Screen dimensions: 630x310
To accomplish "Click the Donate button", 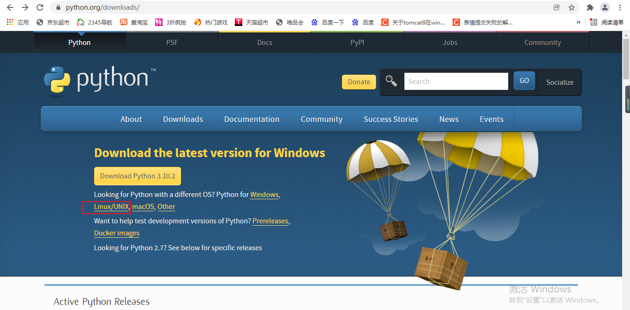I will [x=359, y=82].
